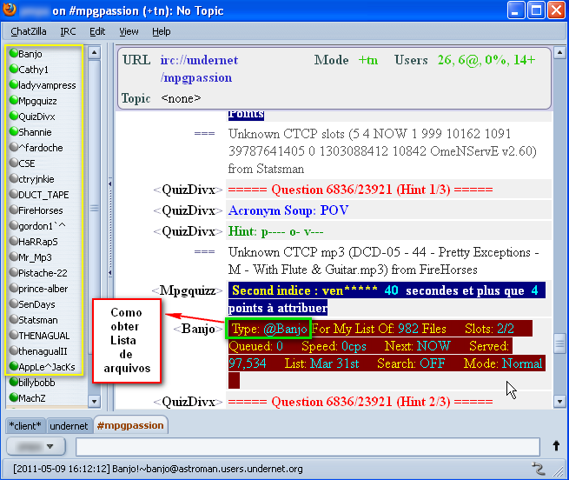Viewport: 569px width, 480px height.
Task: Click the <none> topic text in header
Action: coord(181,98)
